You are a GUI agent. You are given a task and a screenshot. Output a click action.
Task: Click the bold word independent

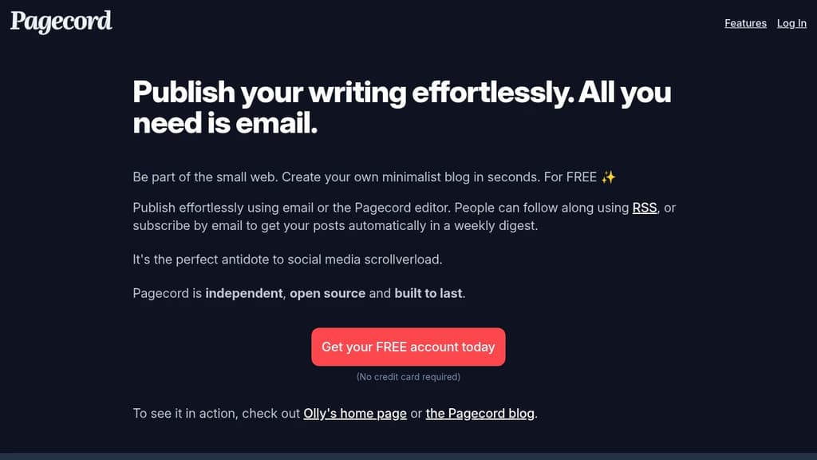coord(243,293)
